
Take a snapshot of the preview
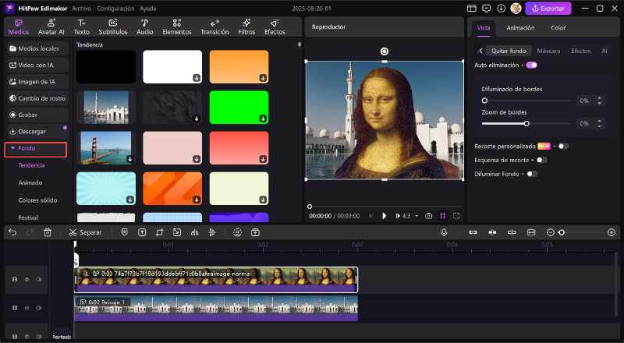428,216
